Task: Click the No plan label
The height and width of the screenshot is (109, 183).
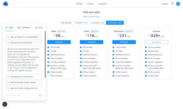Action: point(165,4)
